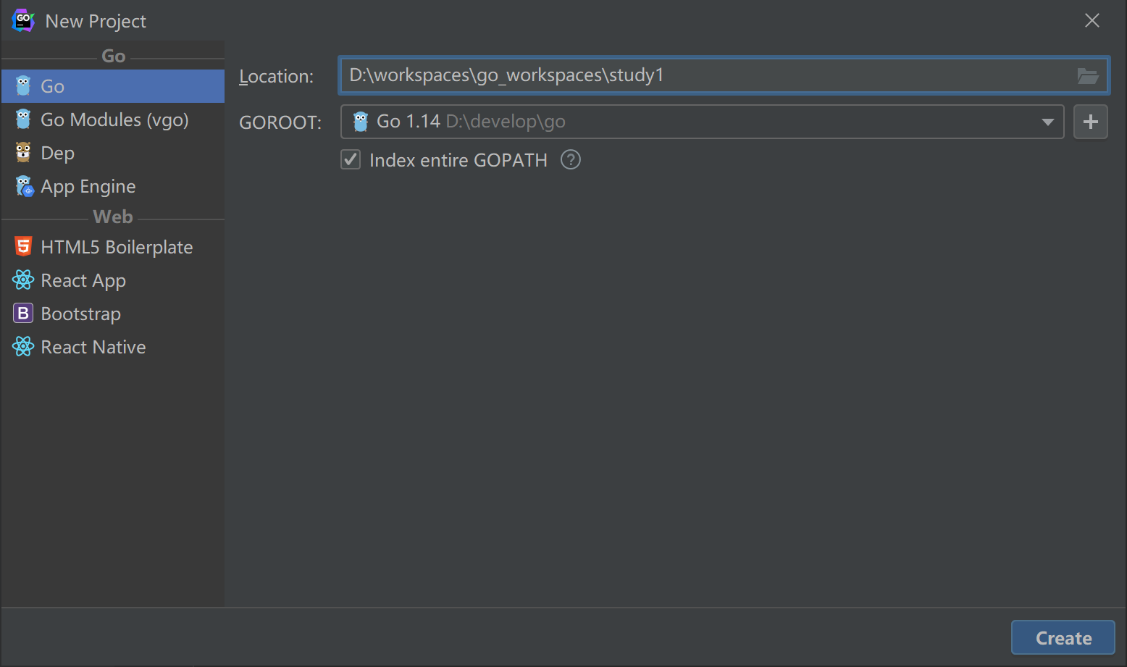Click the Dep project type icon
This screenshot has width=1127, height=667.
pyautogui.click(x=23, y=153)
